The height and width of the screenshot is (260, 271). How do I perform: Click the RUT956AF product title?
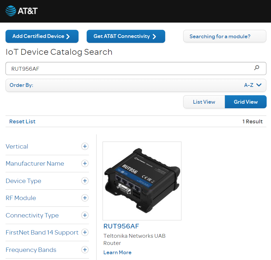pos(121,226)
